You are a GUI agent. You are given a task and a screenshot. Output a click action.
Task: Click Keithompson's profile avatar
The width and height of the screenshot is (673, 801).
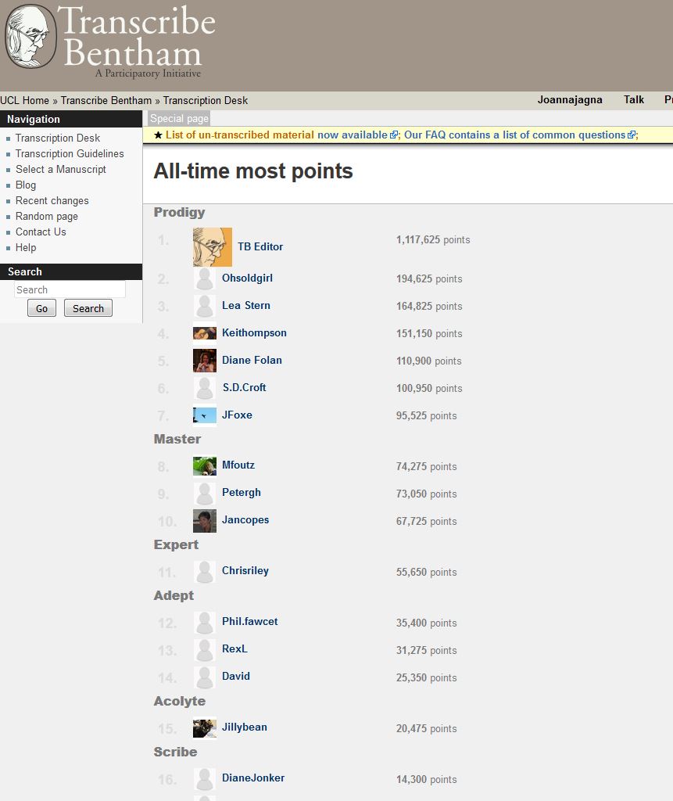click(205, 333)
